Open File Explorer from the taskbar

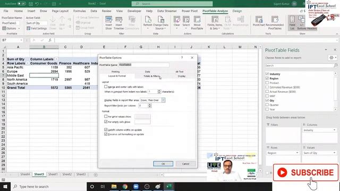114,186
